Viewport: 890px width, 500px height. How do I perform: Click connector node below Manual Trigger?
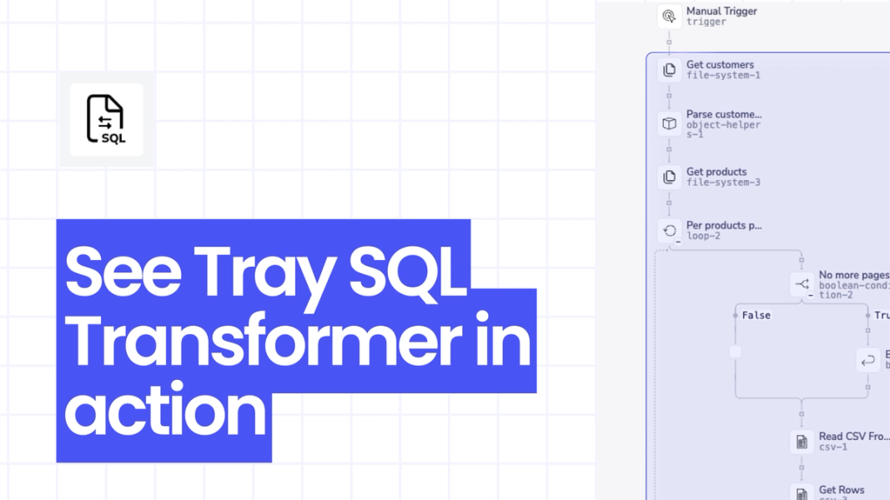click(669, 42)
